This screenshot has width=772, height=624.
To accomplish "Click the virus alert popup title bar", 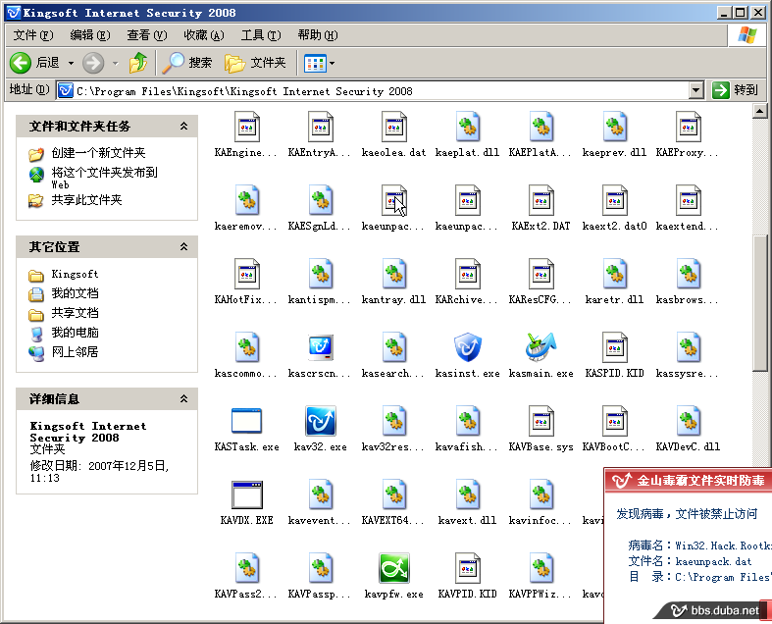I will [x=689, y=480].
